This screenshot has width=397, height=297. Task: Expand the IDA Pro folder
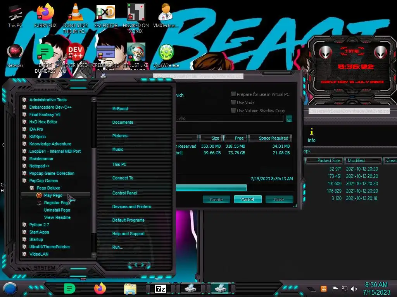(x=36, y=129)
